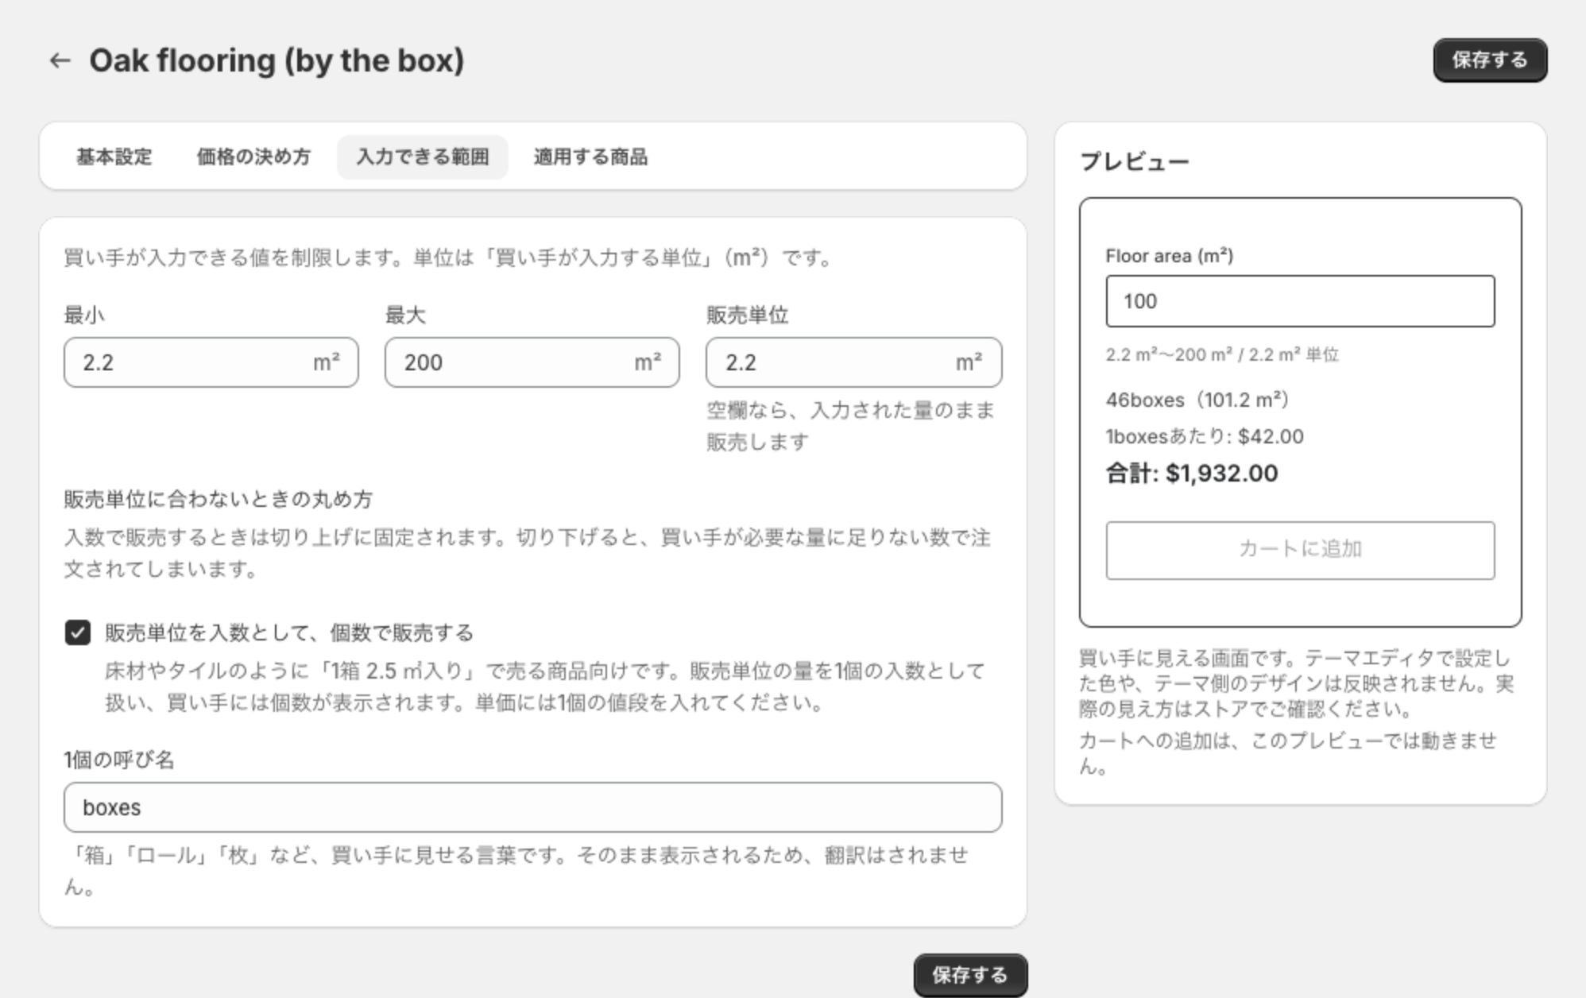Edit the 1個の呼び名 field containing boxes
1586x998 pixels.
[532, 807]
